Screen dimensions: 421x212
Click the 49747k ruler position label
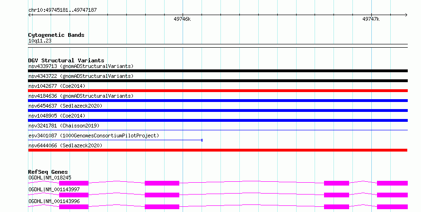click(x=371, y=19)
